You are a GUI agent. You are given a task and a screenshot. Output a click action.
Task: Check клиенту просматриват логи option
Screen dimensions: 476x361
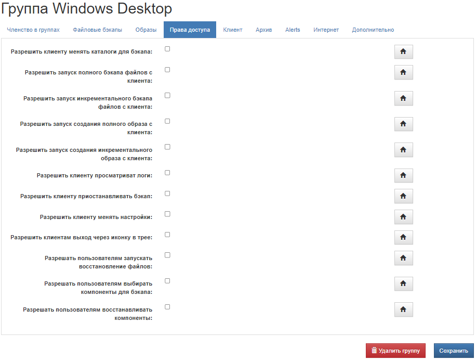pos(167,173)
